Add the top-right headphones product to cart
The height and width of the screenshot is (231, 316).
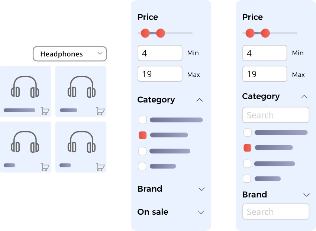(100, 111)
